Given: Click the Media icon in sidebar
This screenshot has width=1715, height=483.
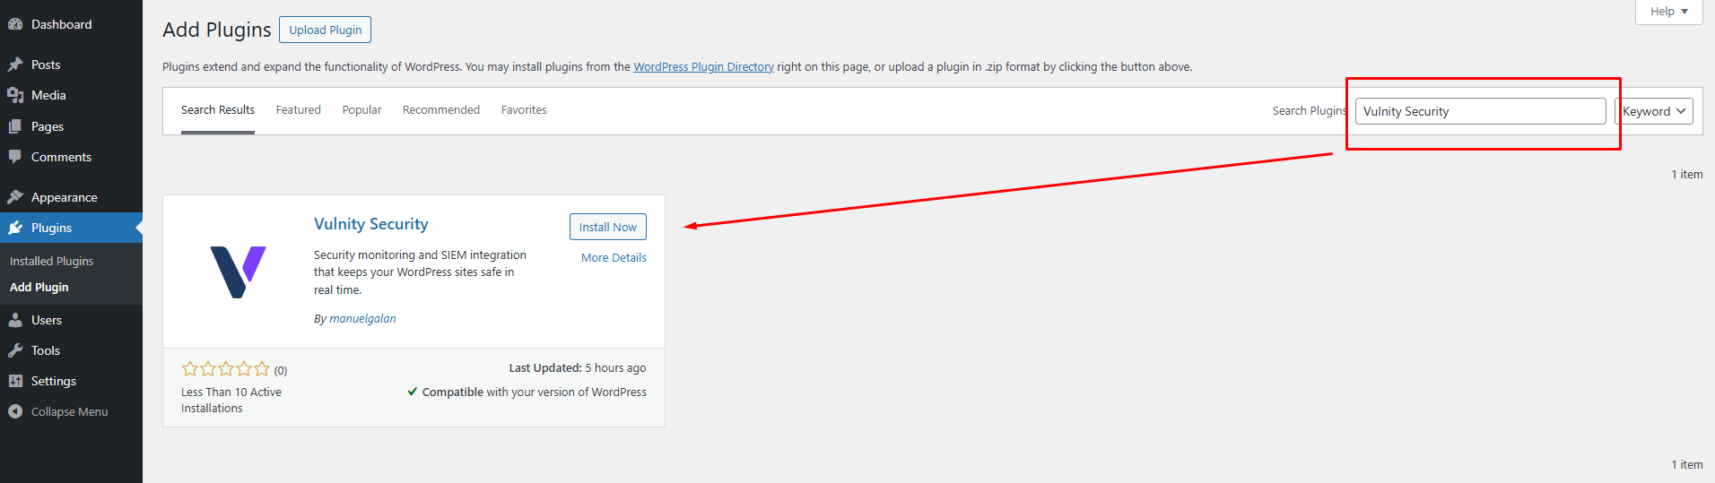Looking at the screenshot, I should point(15,95).
